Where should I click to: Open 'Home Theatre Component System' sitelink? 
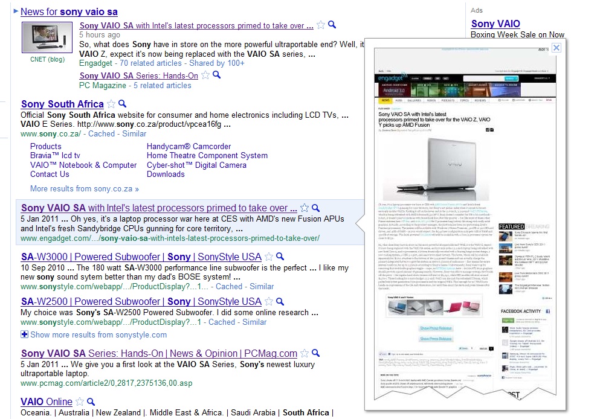[207, 156]
